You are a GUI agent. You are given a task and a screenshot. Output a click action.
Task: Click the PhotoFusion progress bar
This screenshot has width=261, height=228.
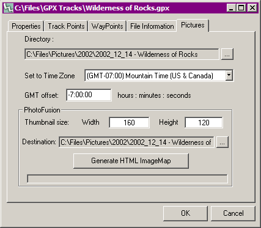[127, 179]
